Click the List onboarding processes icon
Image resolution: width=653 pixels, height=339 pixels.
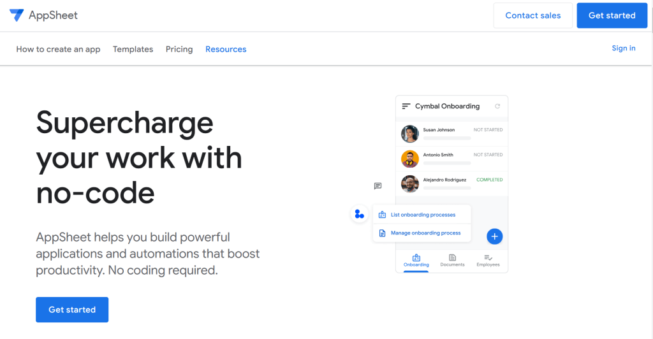pyautogui.click(x=382, y=215)
